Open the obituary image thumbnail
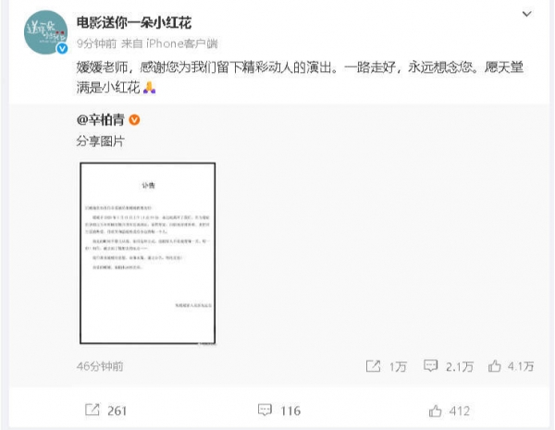The width and height of the screenshot is (555, 430). (x=148, y=253)
